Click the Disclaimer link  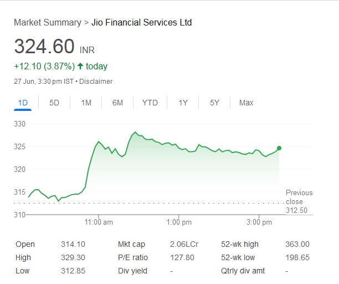pos(96,82)
